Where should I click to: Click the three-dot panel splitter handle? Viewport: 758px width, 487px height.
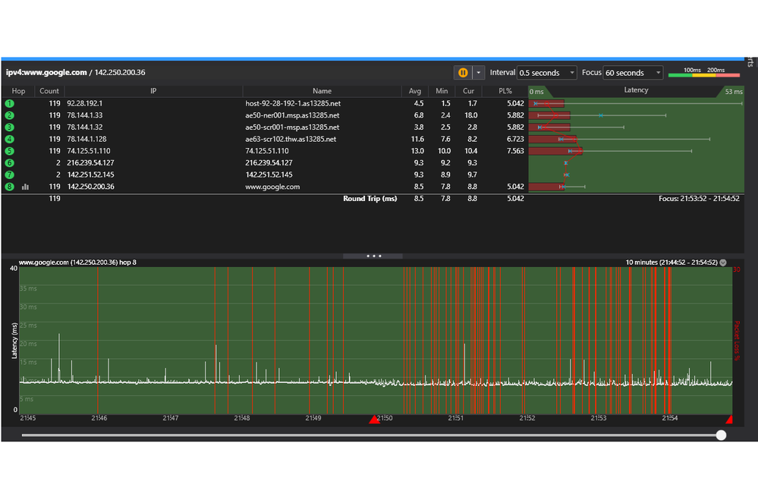tap(373, 256)
